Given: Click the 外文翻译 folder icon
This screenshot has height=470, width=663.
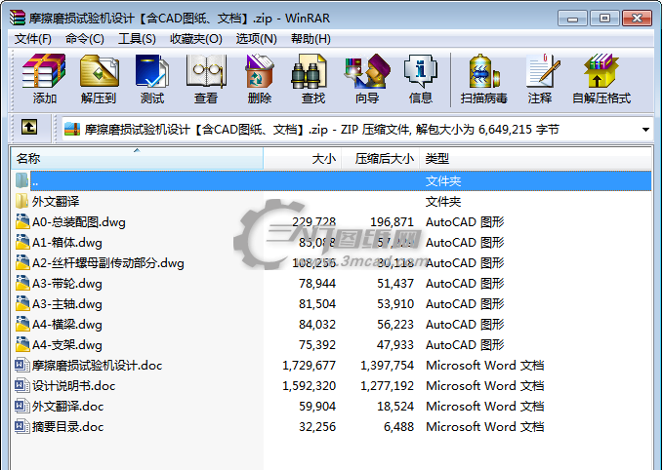Looking at the screenshot, I should (21, 202).
